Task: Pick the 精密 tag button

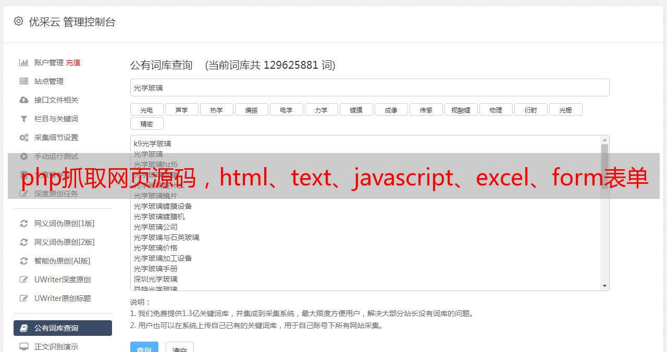Action: [146, 124]
